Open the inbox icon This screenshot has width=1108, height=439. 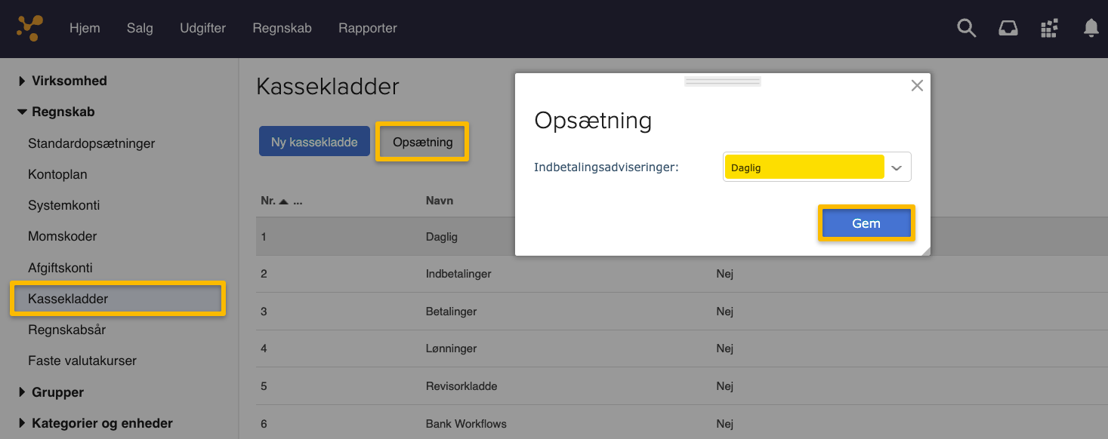(x=1008, y=28)
